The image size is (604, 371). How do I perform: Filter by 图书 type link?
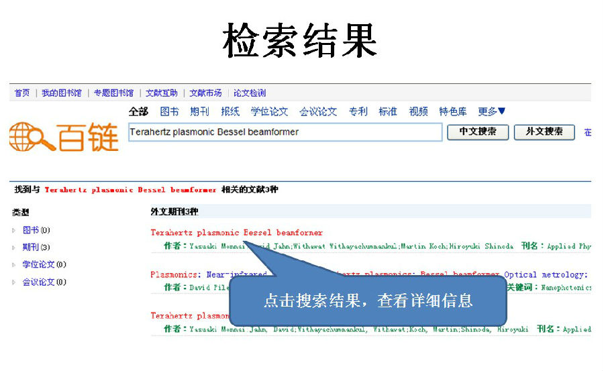tap(31, 230)
